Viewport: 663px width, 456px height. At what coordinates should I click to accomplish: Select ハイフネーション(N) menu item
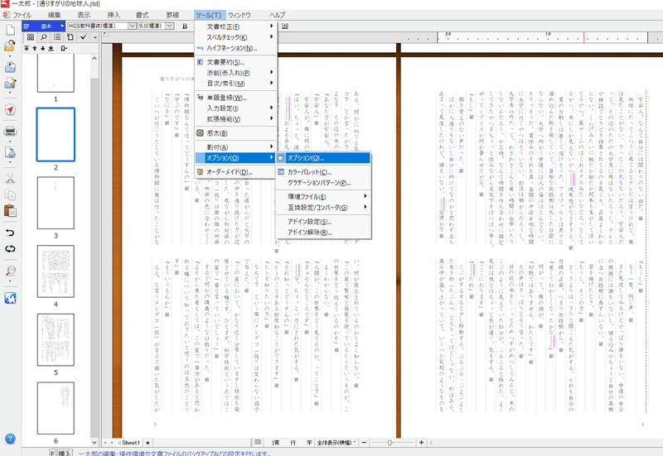pyautogui.click(x=235, y=48)
